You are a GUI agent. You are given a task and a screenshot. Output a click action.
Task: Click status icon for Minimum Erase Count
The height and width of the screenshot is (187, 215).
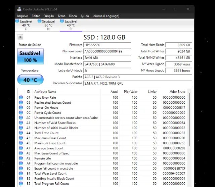pyautogui.click(x=21, y=143)
